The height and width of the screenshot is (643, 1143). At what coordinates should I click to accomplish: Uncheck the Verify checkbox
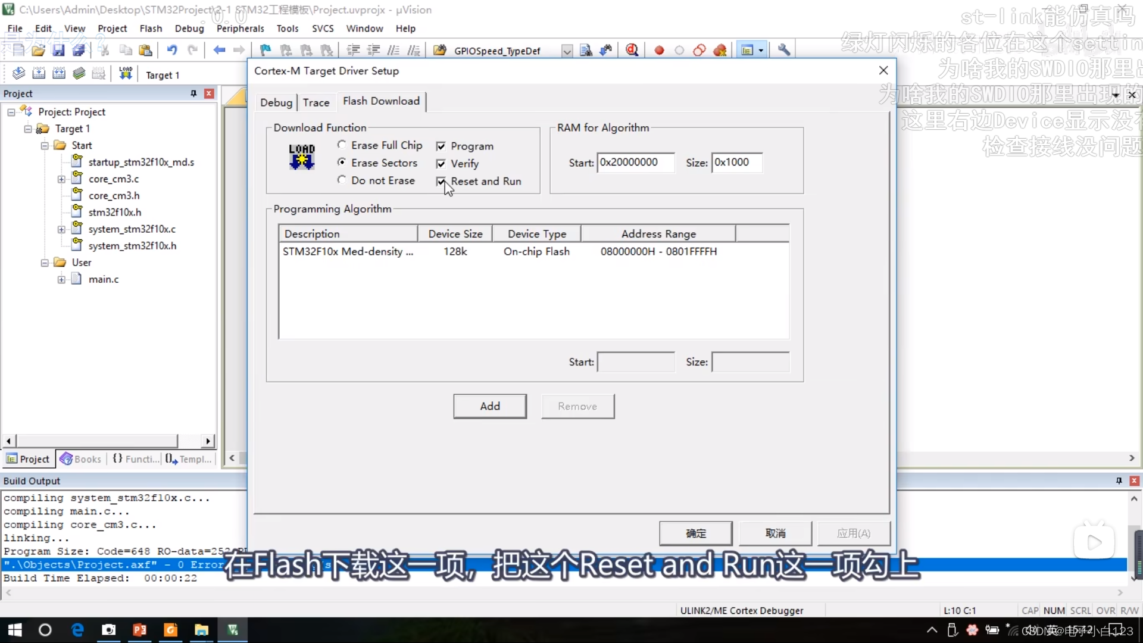[441, 164]
